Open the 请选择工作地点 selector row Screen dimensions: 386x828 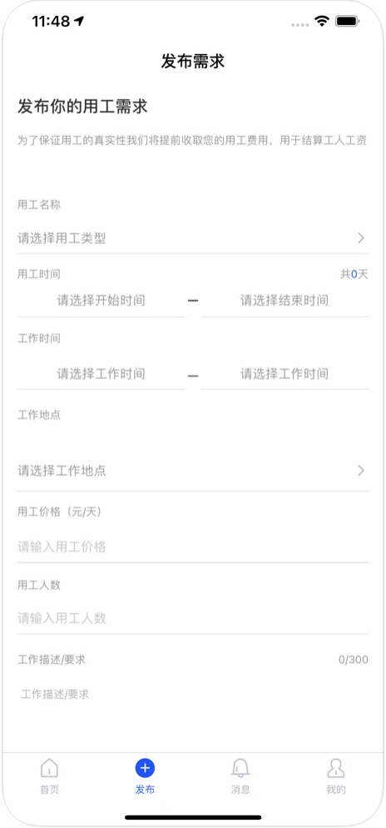[193, 471]
